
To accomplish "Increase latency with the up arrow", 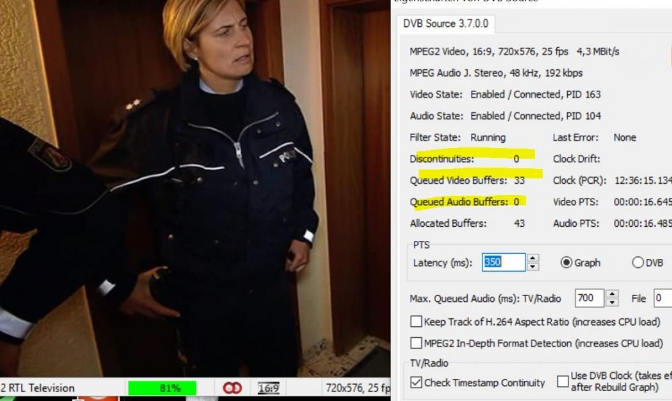I will click(533, 258).
